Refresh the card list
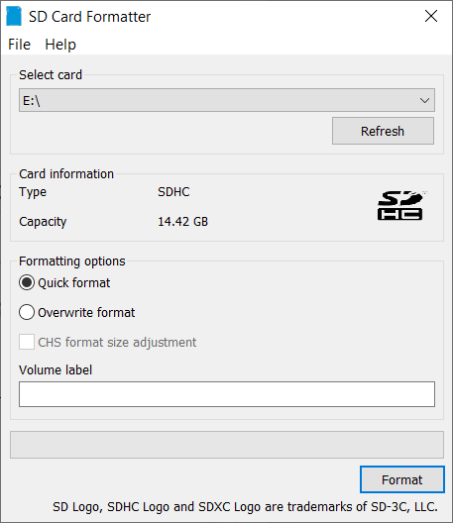 [x=383, y=131]
